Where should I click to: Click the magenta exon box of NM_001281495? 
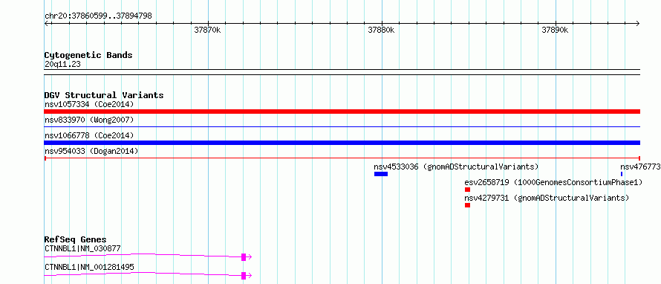[244, 276]
